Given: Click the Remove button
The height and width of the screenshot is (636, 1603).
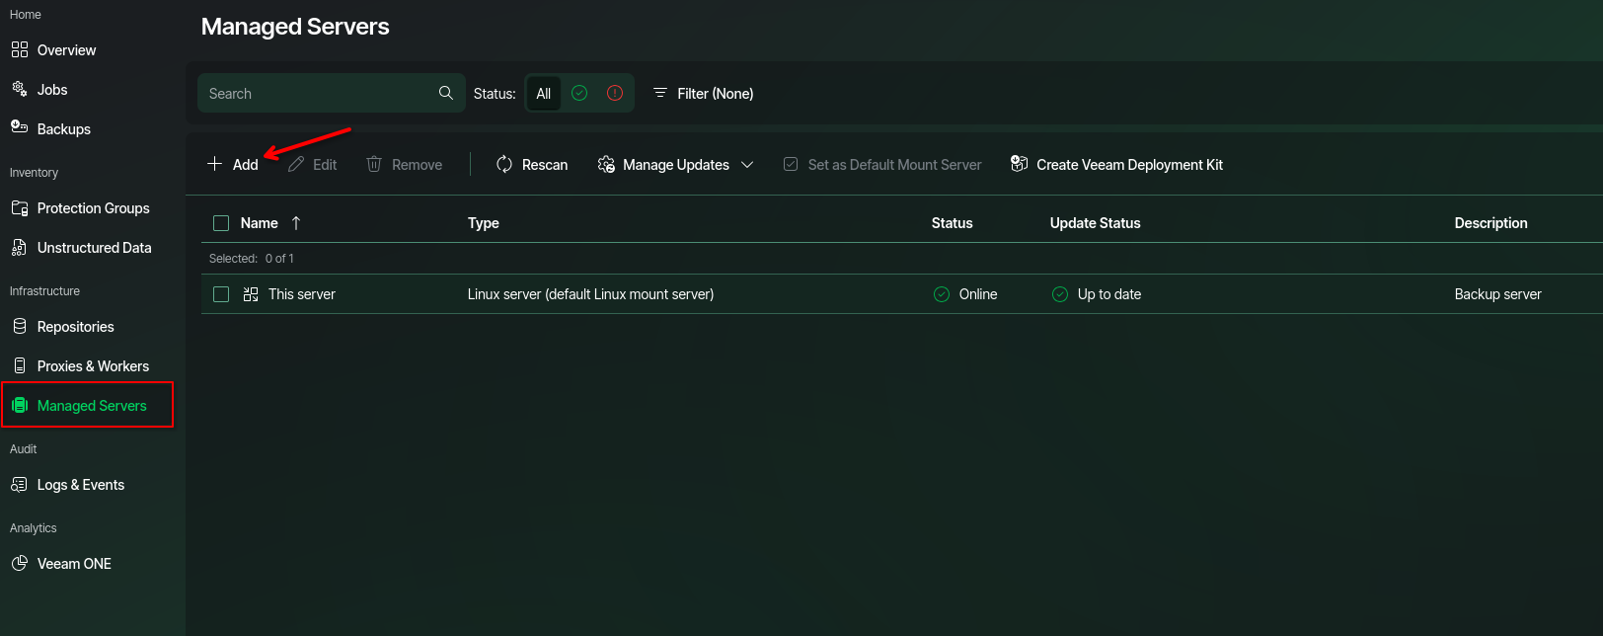Looking at the screenshot, I should pos(405,165).
